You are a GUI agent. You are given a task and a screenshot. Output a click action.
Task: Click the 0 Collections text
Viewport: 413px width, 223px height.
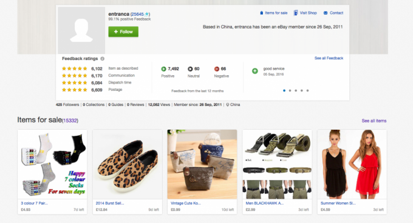point(94,105)
